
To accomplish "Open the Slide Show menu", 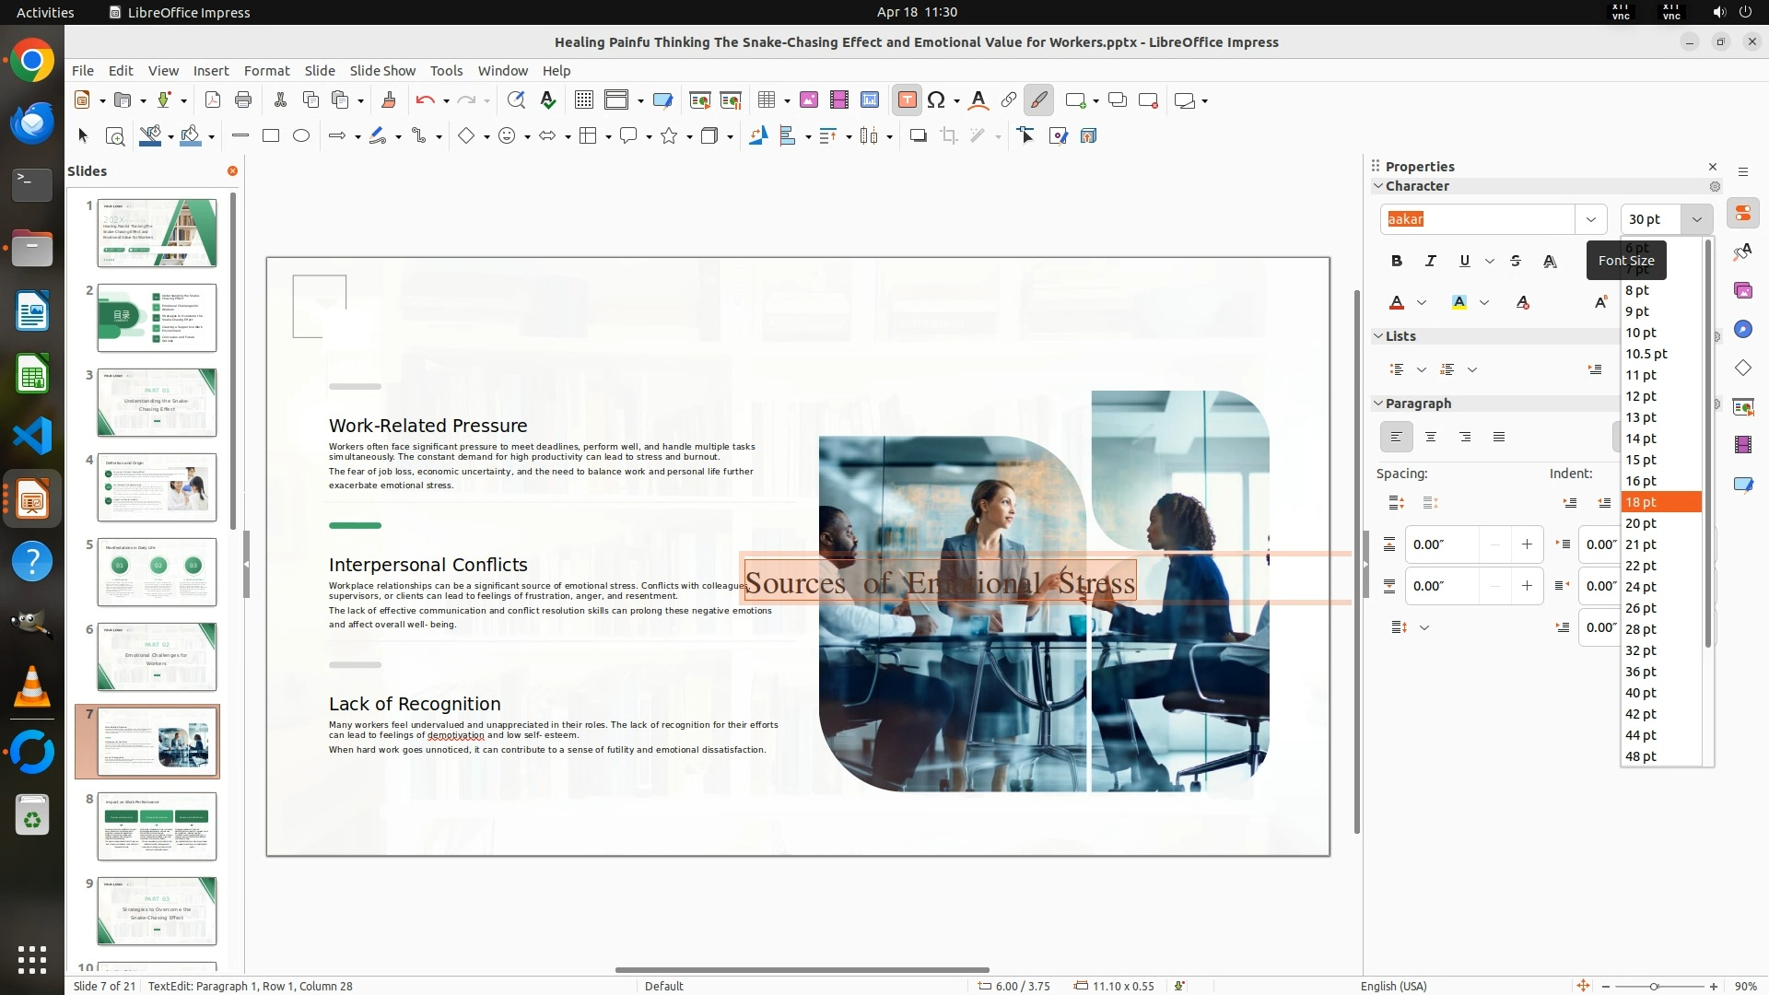I will tap(382, 71).
